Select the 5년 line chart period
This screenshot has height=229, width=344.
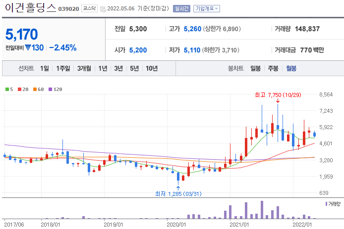click(134, 69)
